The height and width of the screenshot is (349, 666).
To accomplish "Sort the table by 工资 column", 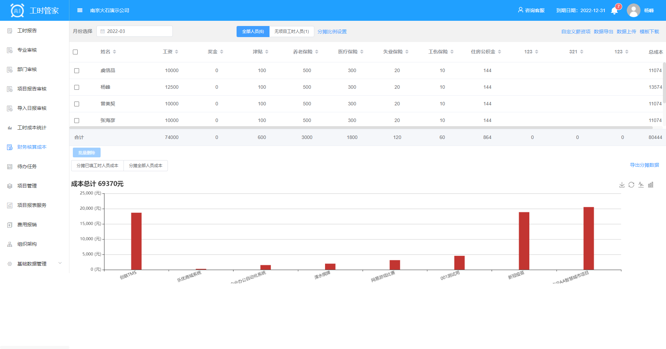I will pyautogui.click(x=177, y=52).
